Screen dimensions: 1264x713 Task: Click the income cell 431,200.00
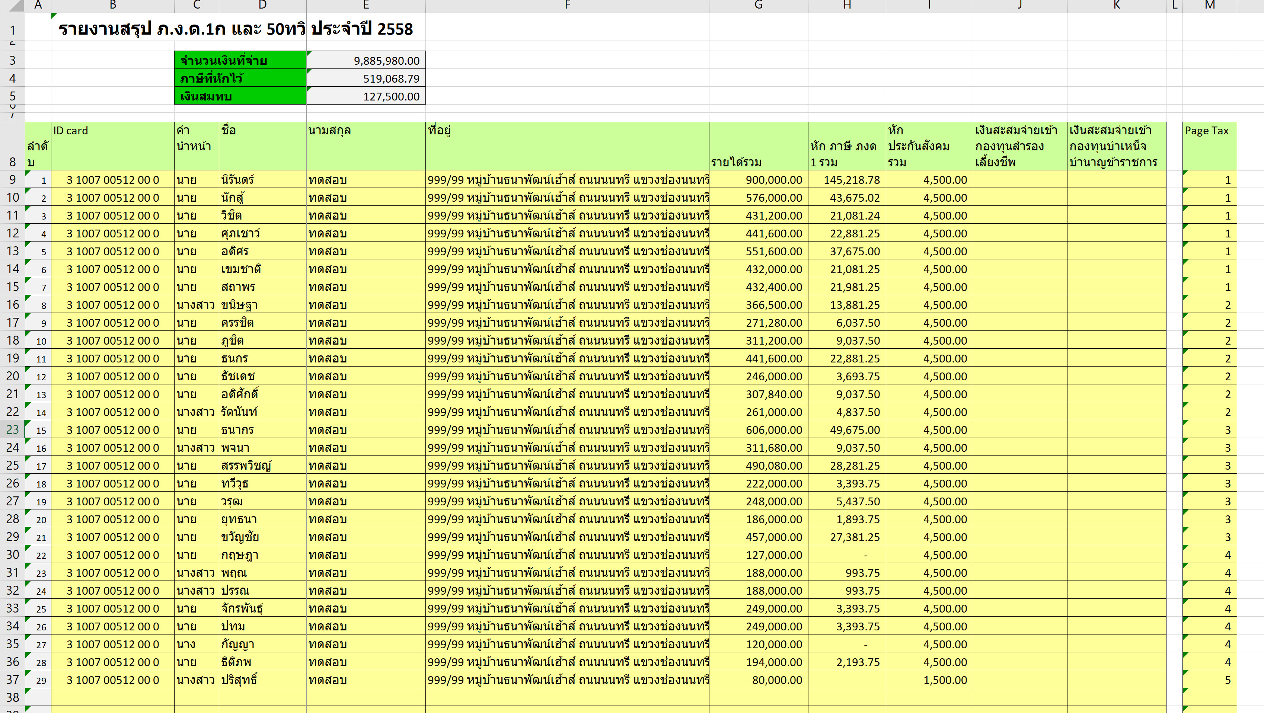(x=758, y=215)
